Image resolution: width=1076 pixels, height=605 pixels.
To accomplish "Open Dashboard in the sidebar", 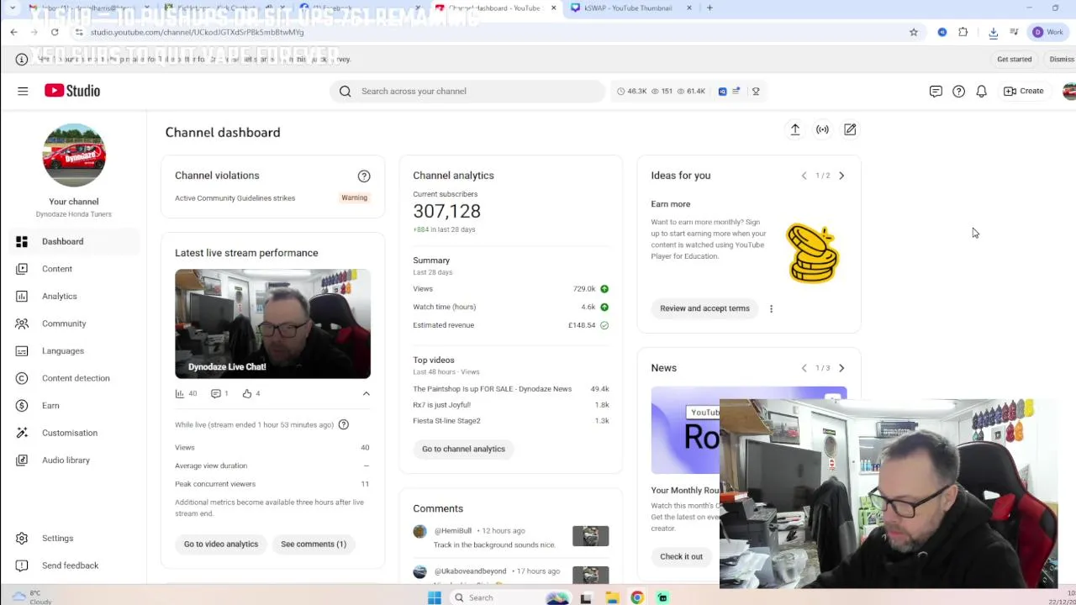I will pyautogui.click(x=73, y=241).
